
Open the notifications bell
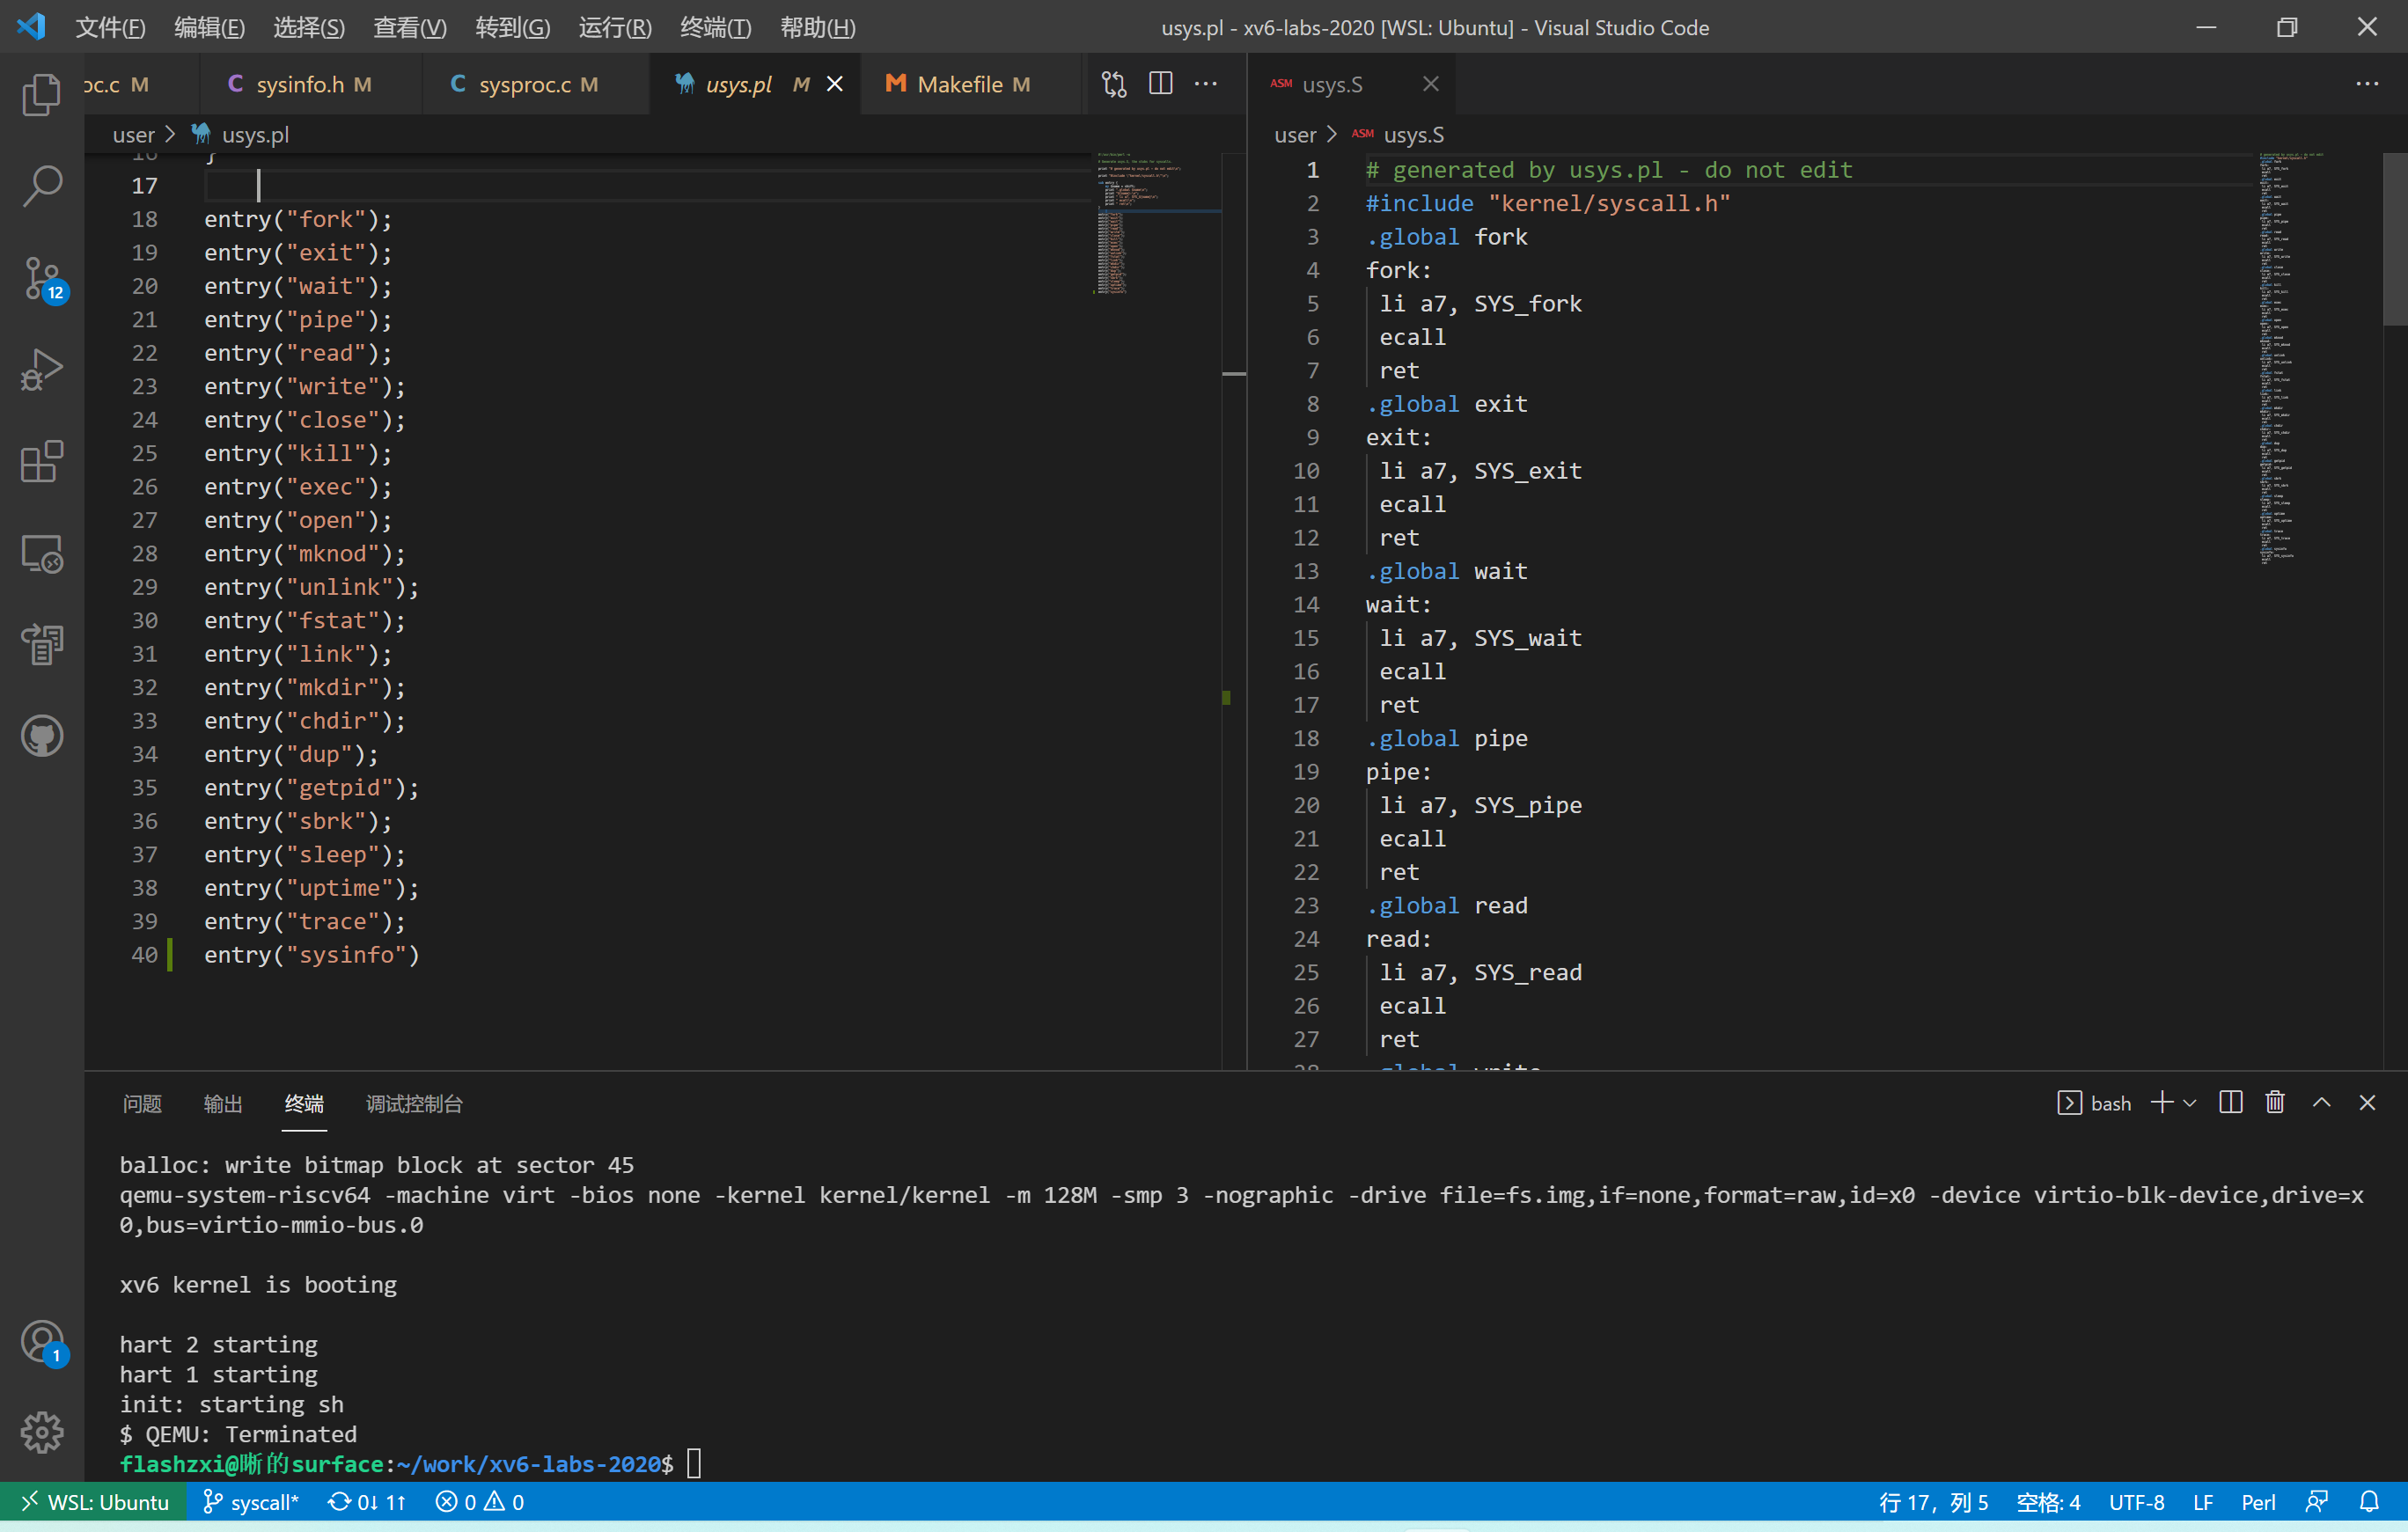(2369, 1502)
